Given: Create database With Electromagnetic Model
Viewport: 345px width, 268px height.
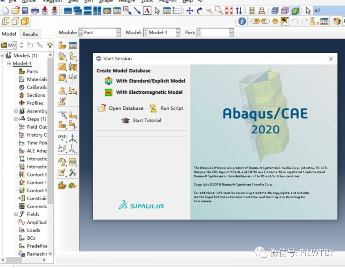Looking at the screenshot, I should [144, 92].
